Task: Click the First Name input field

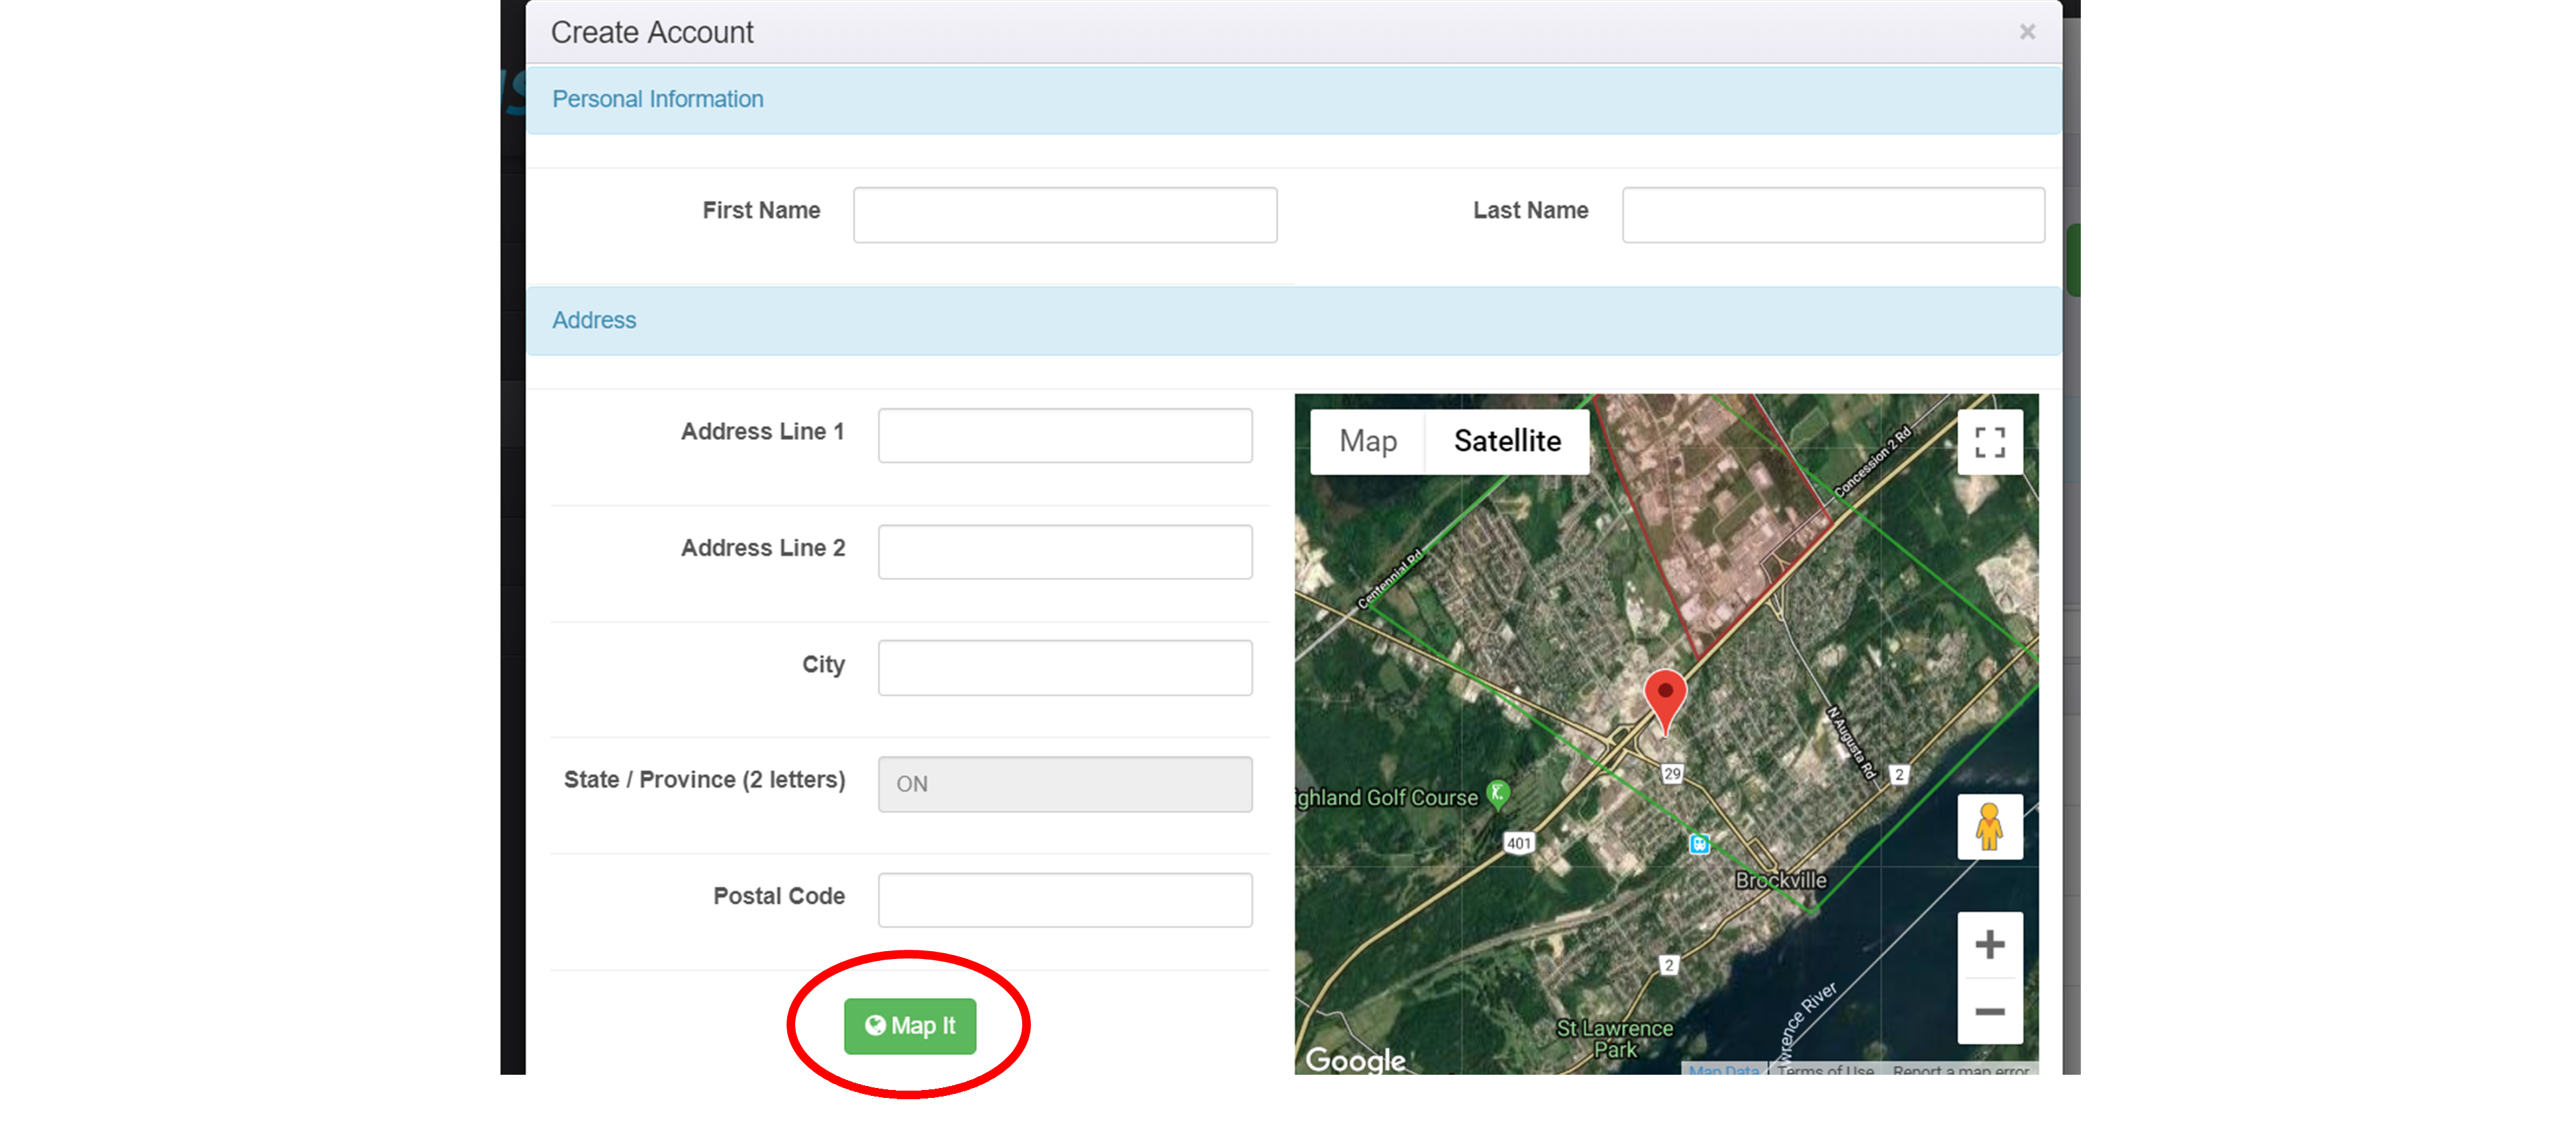Action: (x=1064, y=215)
